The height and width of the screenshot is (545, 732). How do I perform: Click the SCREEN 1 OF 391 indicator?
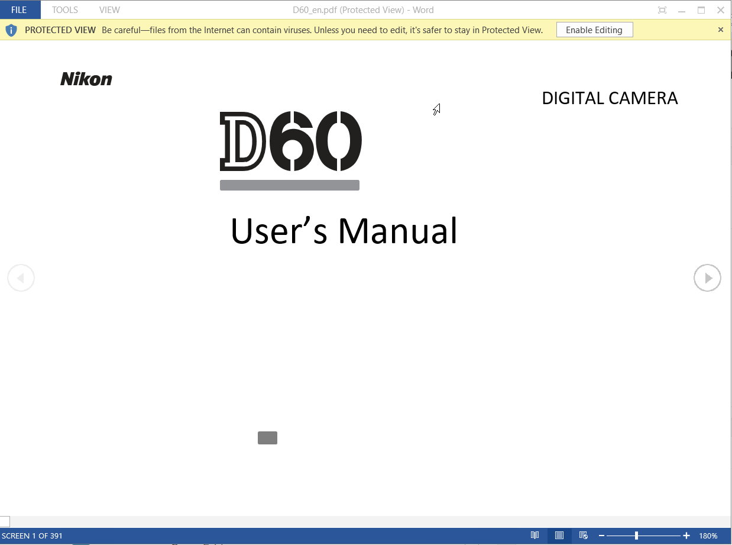(x=33, y=536)
